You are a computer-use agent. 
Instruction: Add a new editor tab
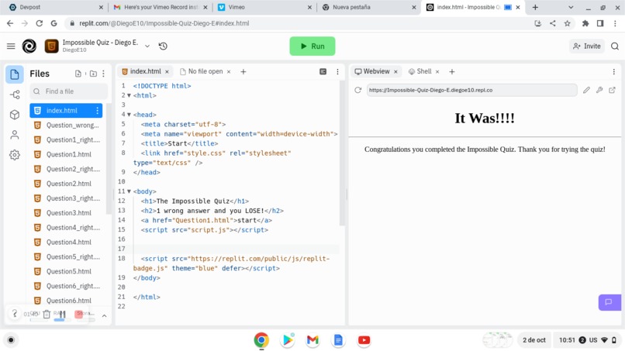pyautogui.click(x=243, y=72)
